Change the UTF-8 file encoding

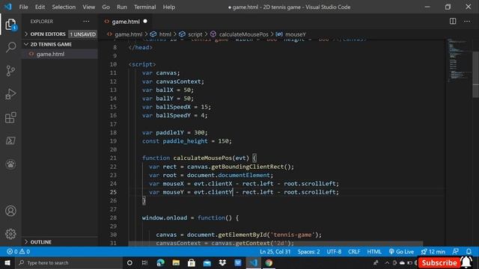(x=334, y=252)
